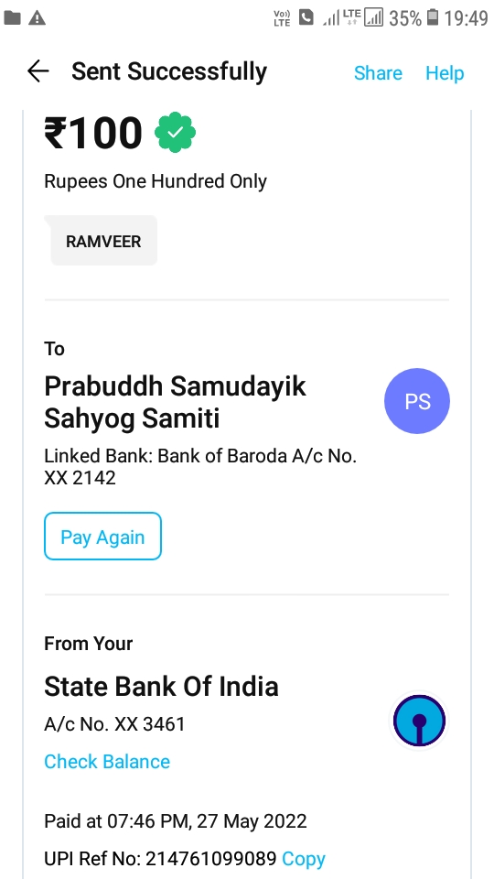Image resolution: width=494 pixels, height=879 pixels.
Task: Tap the battery icon in status bar
Action: (x=432, y=18)
